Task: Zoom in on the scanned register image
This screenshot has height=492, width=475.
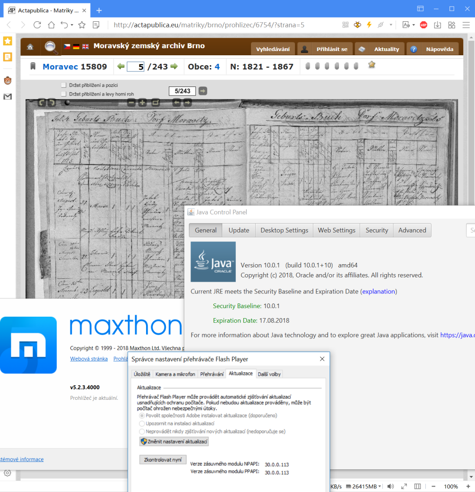Action: [x=142, y=103]
